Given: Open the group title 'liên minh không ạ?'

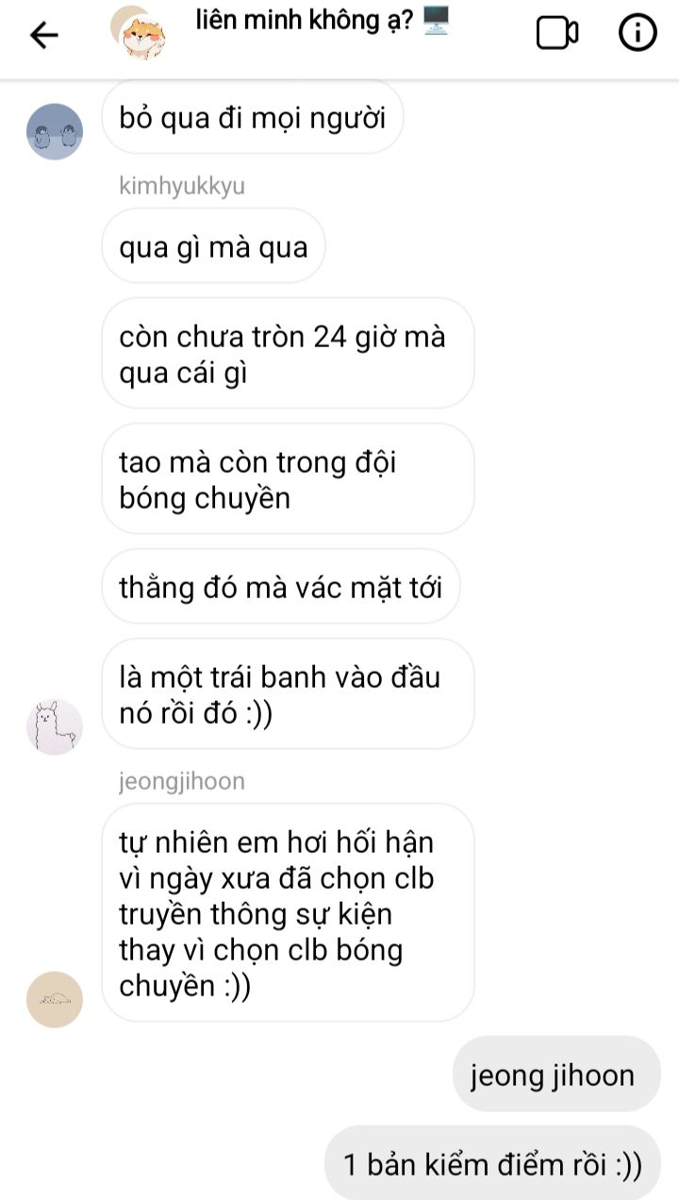Looking at the screenshot, I should click(x=305, y=21).
